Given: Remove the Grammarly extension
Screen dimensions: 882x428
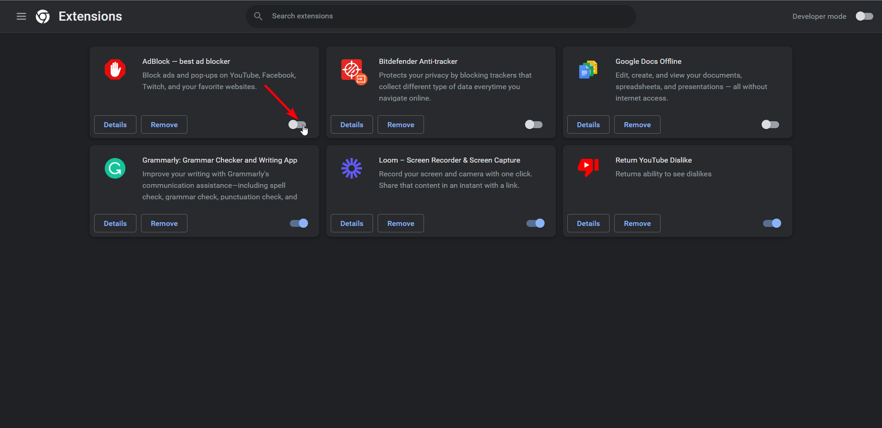Looking at the screenshot, I should point(164,223).
